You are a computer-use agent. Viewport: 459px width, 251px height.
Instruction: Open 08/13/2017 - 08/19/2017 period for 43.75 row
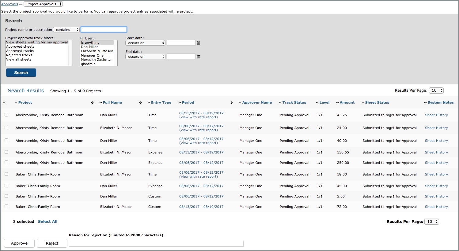(x=201, y=113)
